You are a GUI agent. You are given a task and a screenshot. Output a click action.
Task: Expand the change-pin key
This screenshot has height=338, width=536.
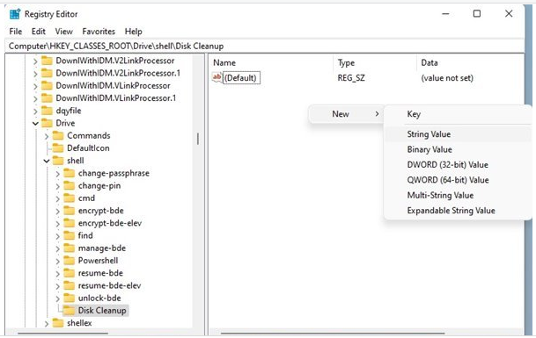[58, 186]
